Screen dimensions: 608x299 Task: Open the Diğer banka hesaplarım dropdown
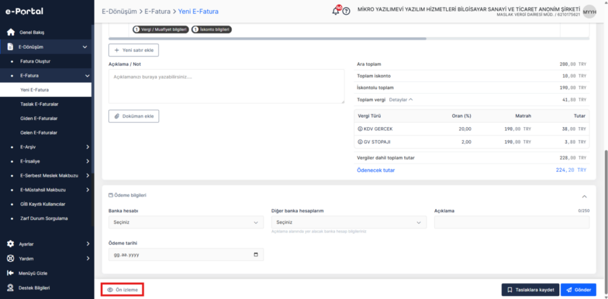pyautogui.click(x=349, y=222)
